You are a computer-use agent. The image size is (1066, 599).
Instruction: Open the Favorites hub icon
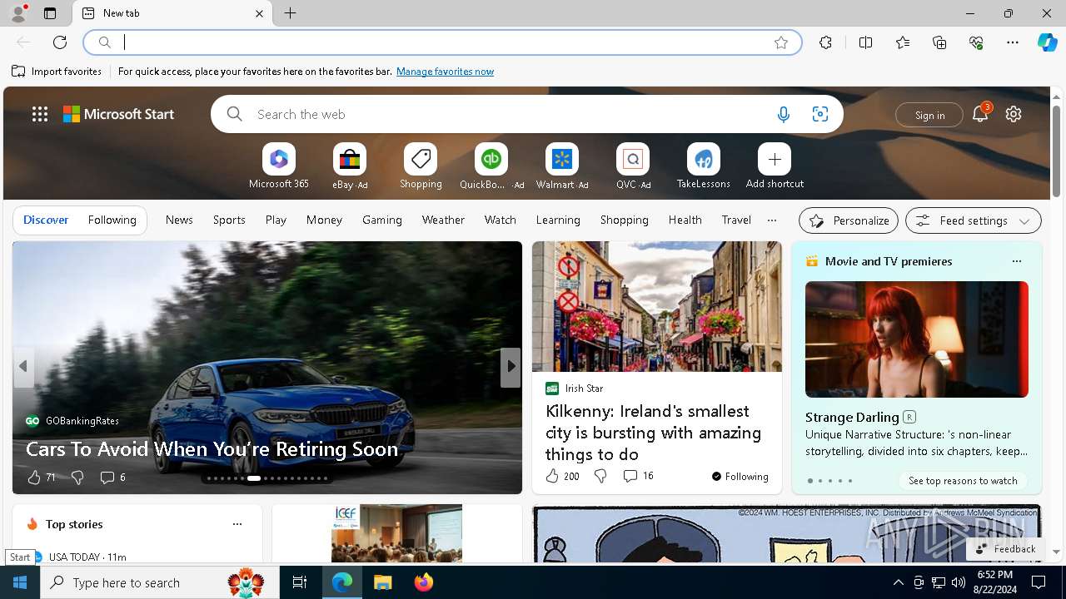903,42
